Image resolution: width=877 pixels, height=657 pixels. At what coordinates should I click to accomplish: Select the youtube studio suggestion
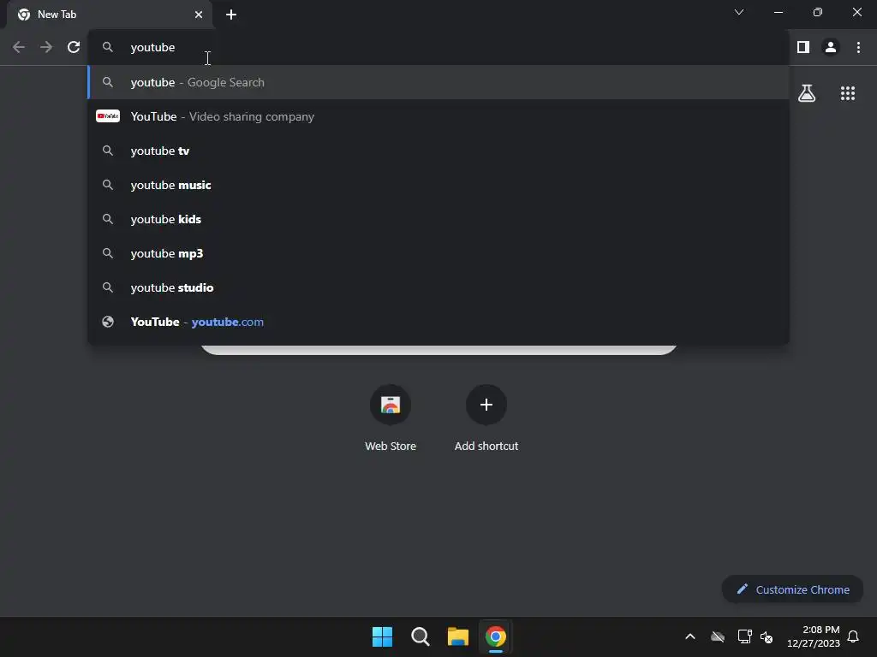pos(438,287)
